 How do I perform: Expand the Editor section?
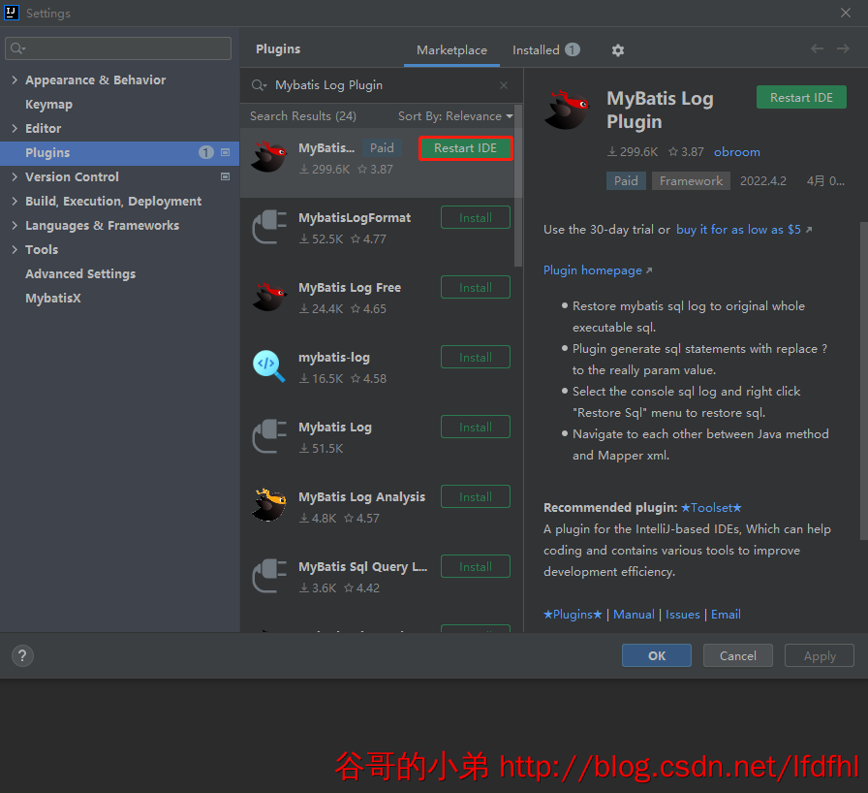15,129
